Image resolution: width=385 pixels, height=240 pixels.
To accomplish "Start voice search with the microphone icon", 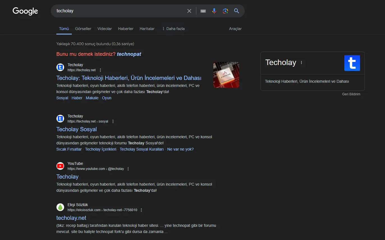I will click(x=214, y=11).
